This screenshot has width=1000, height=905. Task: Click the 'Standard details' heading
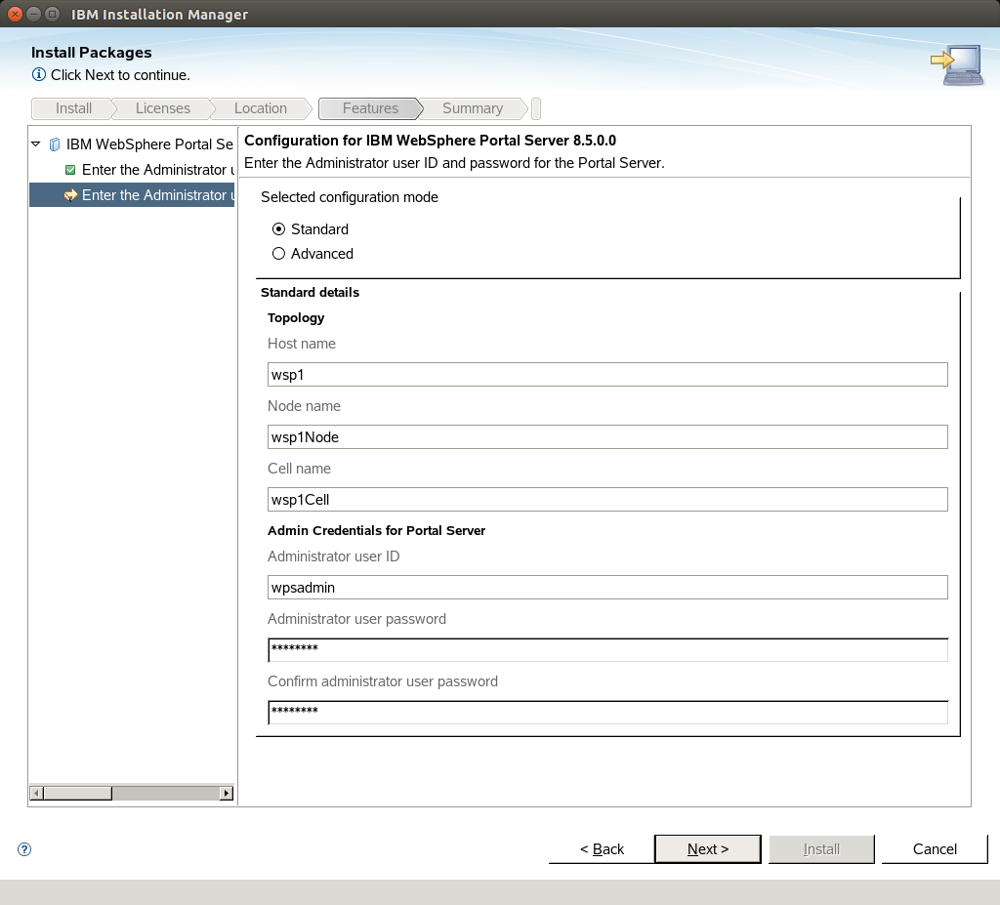click(x=310, y=292)
